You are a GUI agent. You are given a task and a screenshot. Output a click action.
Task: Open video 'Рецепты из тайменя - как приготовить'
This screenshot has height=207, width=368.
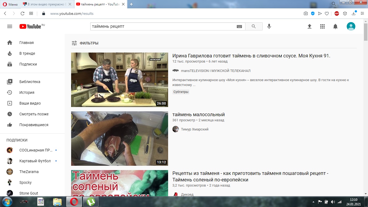250,176
